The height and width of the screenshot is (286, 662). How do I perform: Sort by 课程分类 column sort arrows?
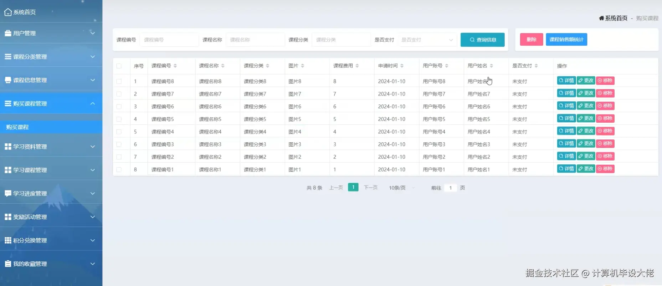click(267, 66)
